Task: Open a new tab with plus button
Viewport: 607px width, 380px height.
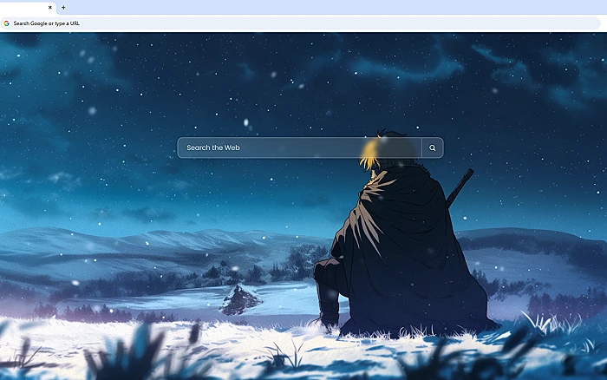Action: [x=63, y=7]
